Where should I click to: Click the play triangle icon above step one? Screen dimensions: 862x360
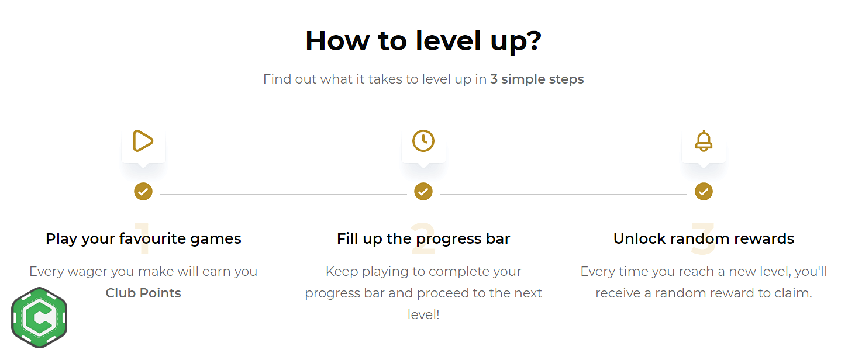point(143,141)
